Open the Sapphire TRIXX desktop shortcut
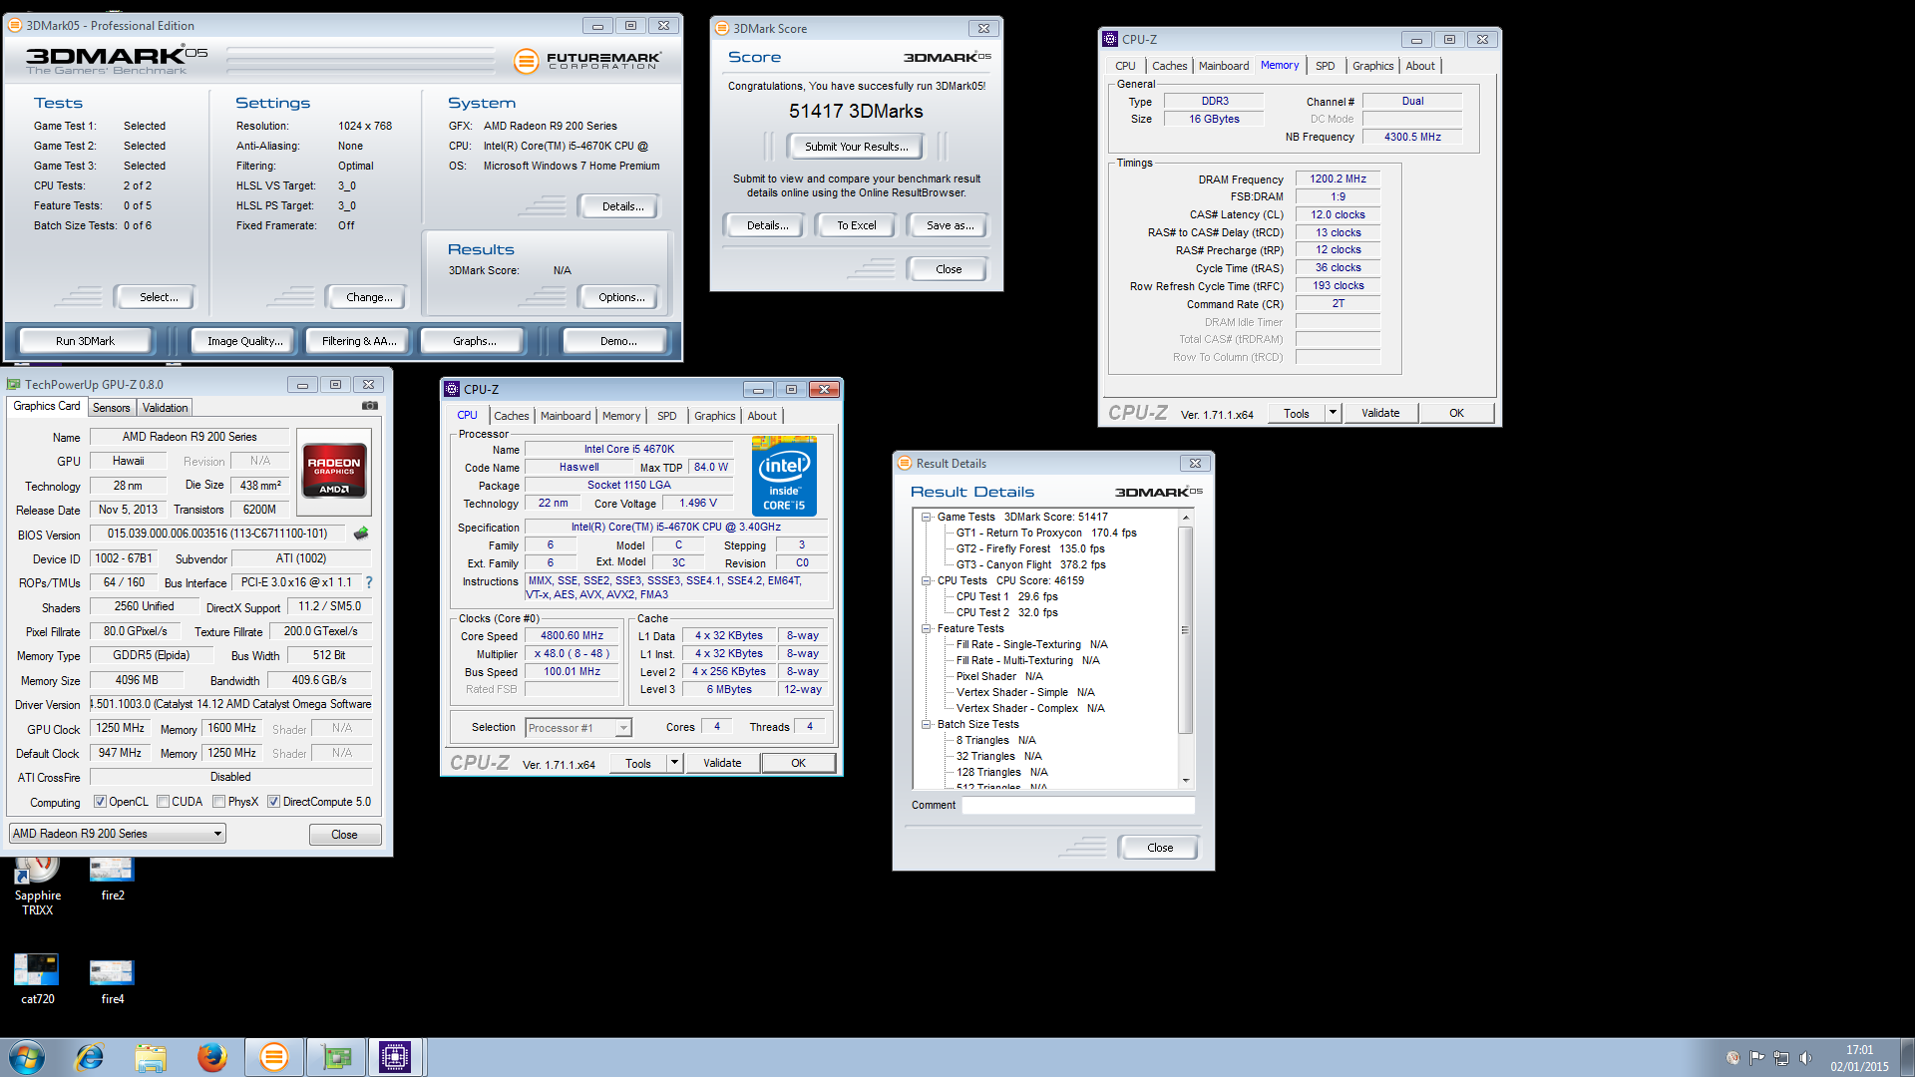This screenshot has width=1915, height=1077. pos(38,883)
